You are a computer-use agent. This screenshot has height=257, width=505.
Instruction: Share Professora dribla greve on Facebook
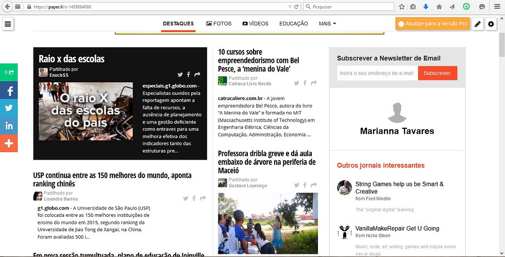[305, 185]
